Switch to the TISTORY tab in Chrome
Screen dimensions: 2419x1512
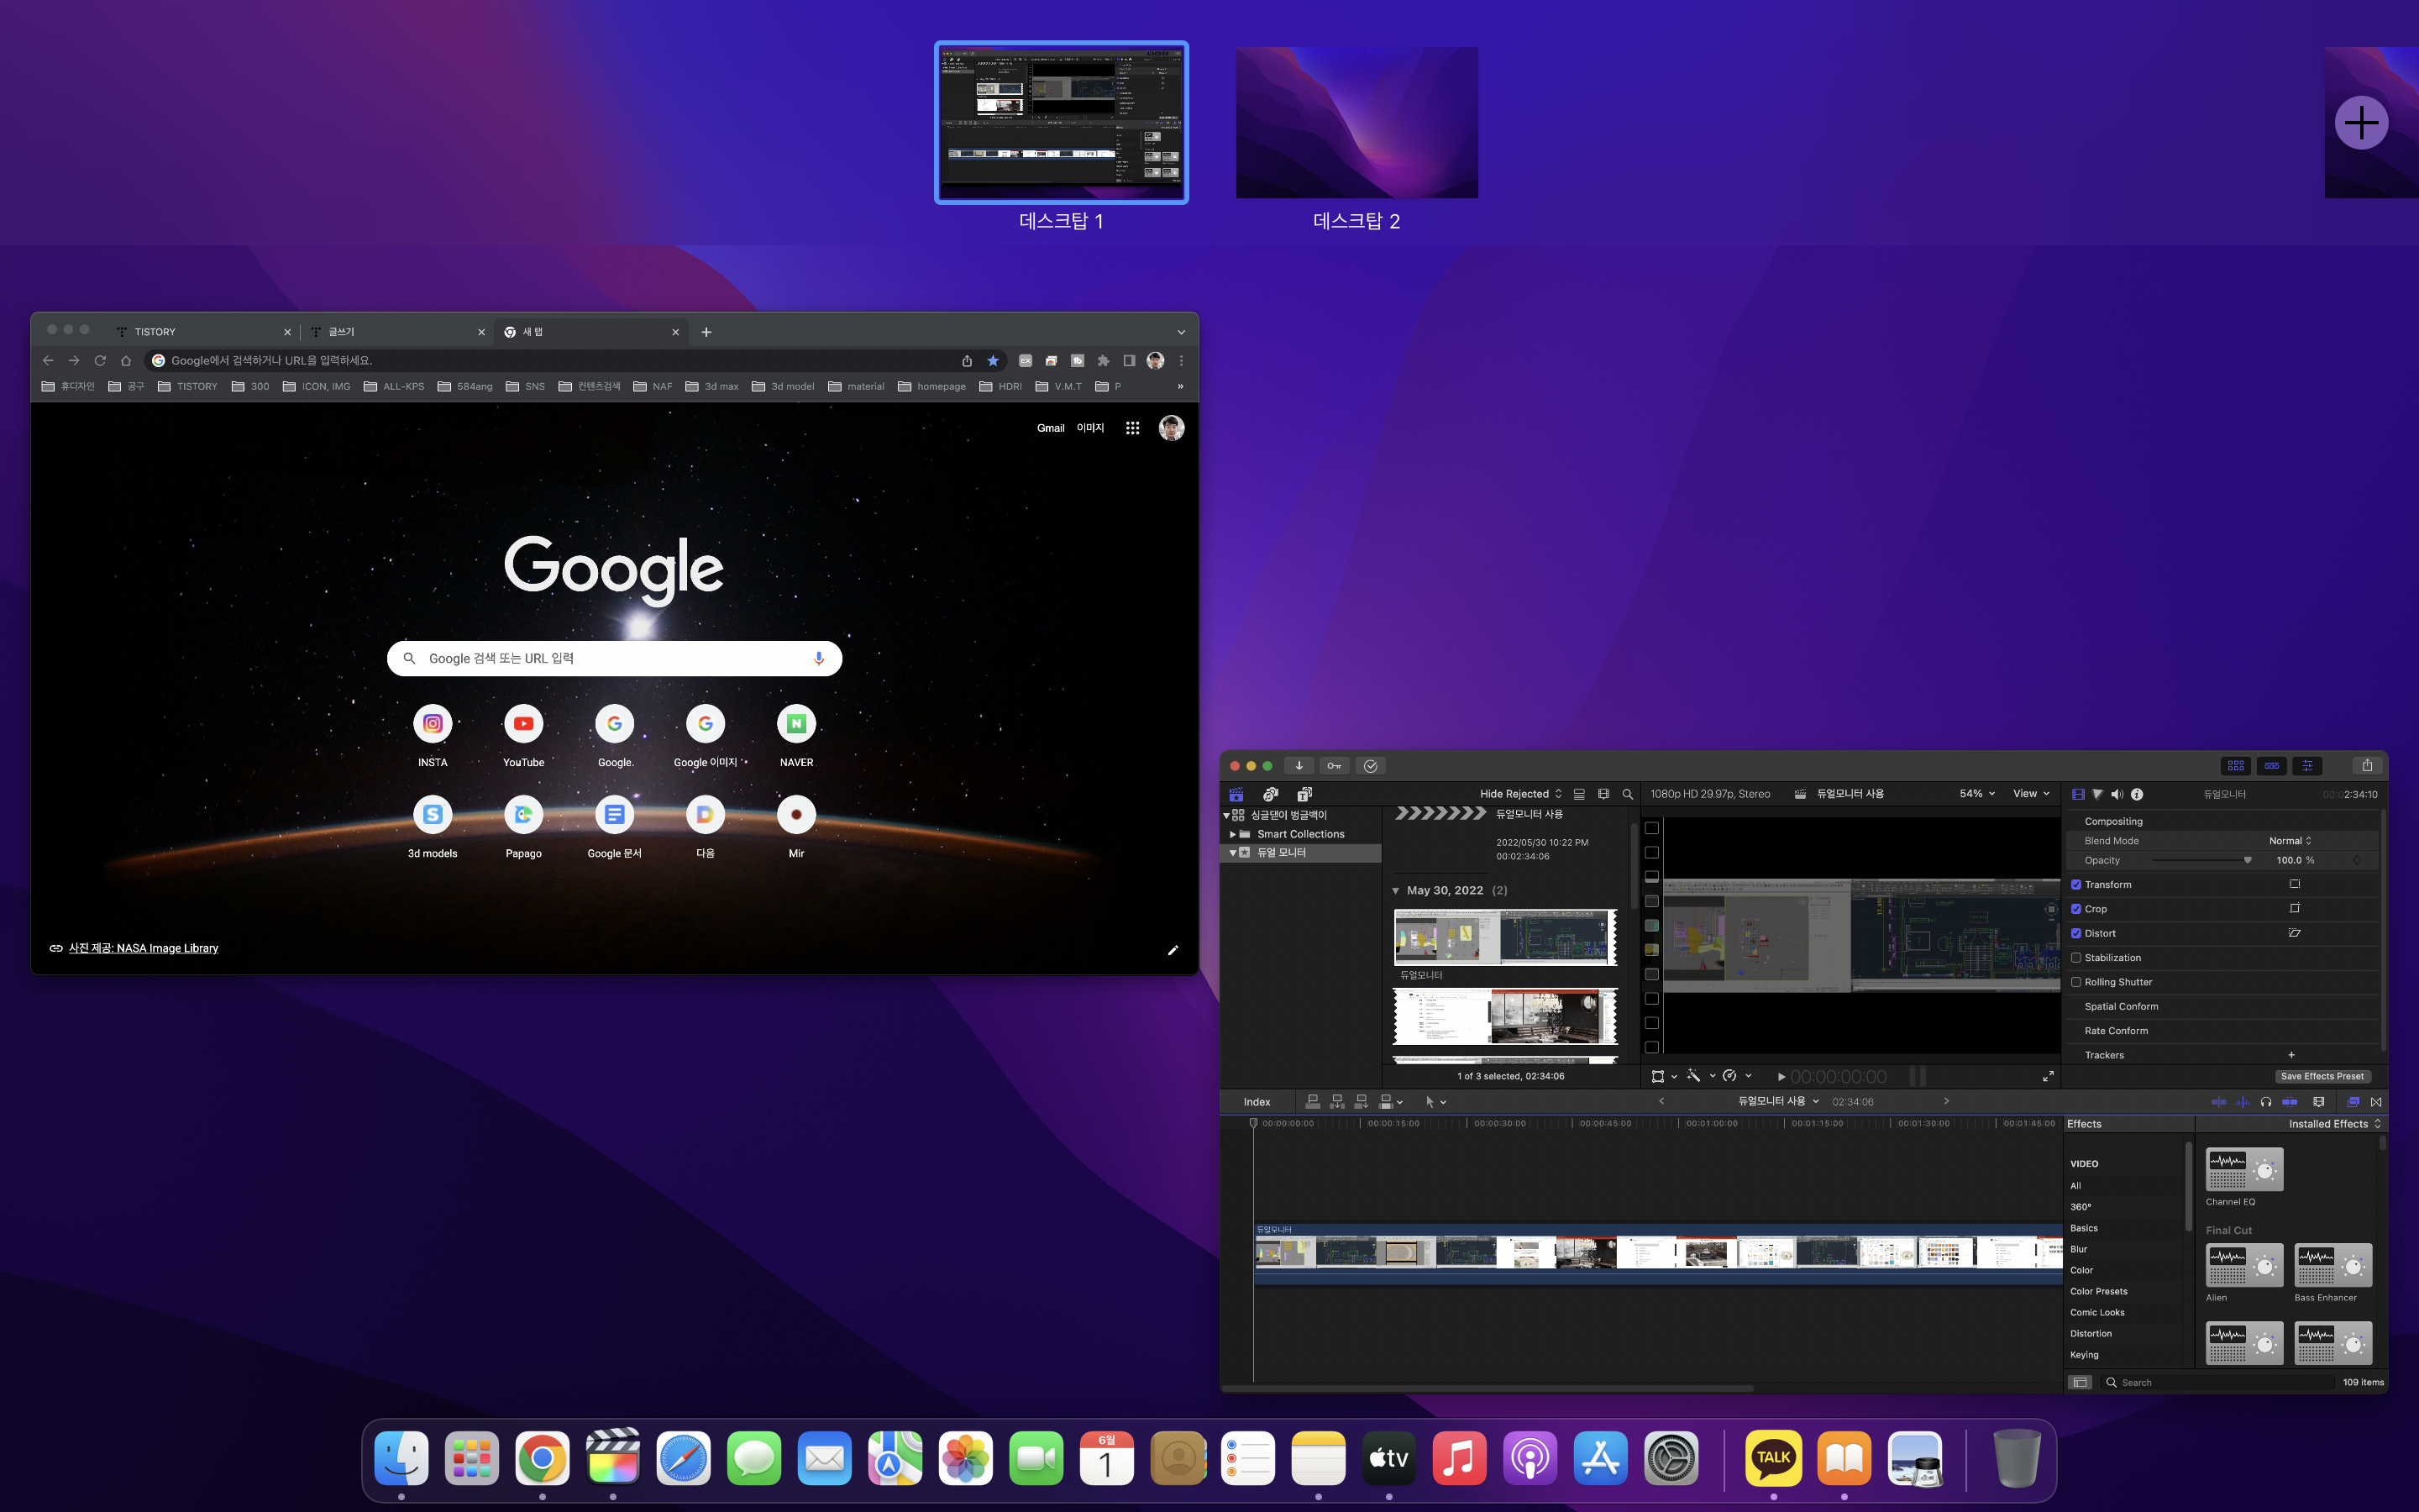click(x=203, y=332)
